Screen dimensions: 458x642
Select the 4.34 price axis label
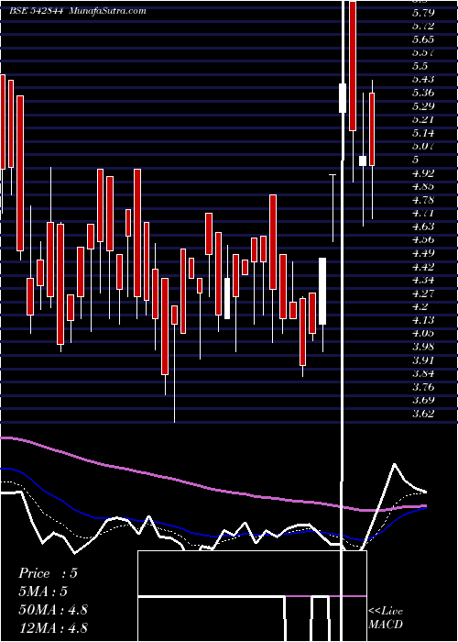(x=423, y=281)
